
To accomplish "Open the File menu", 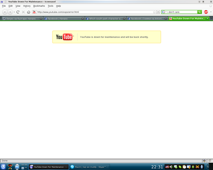I will tap(4, 6).
